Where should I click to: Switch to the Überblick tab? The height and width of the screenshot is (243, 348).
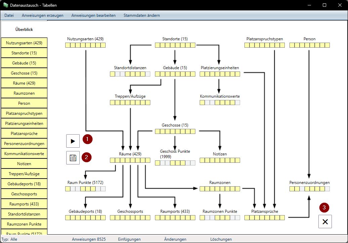click(x=24, y=30)
